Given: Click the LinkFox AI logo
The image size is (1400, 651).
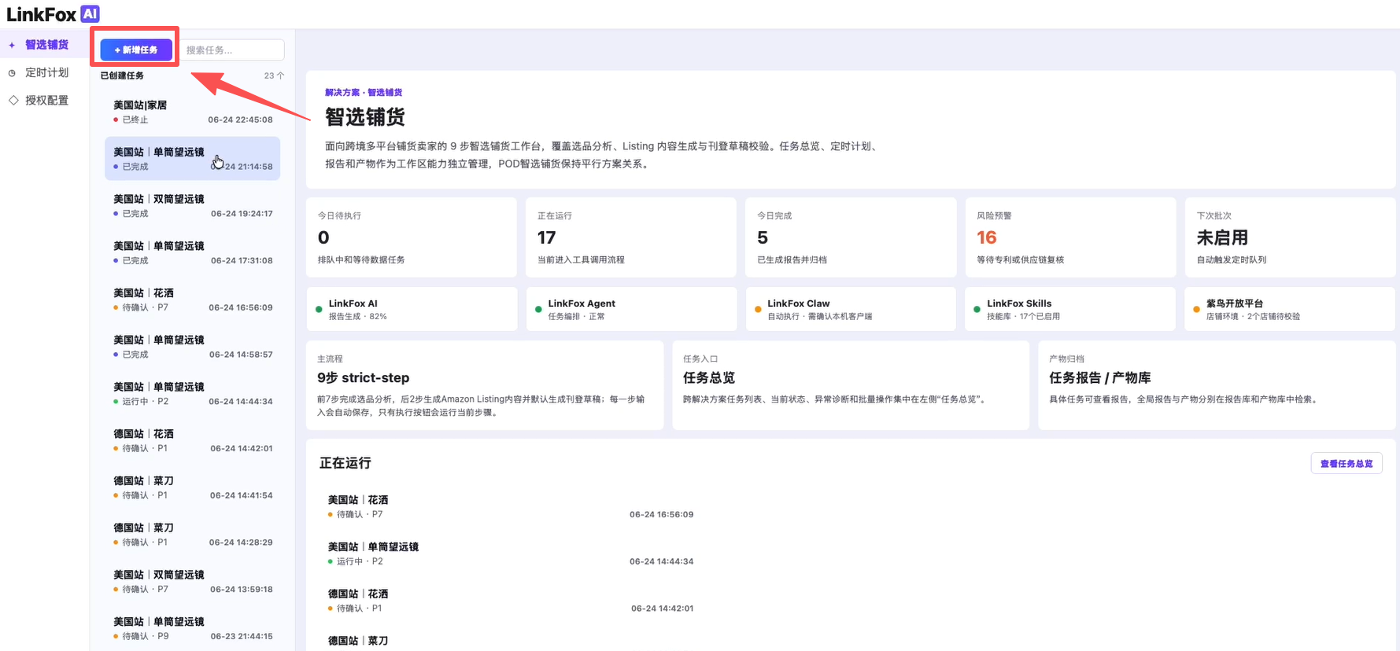Looking at the screenshot, I should point(53,13).
